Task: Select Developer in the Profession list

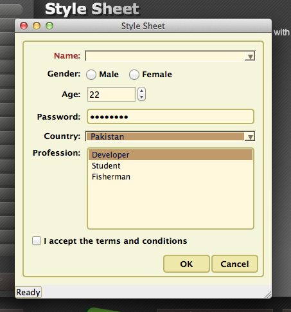Action: [x=170, y=155]
